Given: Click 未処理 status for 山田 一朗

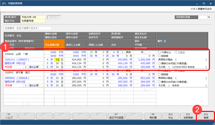Looking at the screenshot, I should pyautogui.click(x=8, y=67).
